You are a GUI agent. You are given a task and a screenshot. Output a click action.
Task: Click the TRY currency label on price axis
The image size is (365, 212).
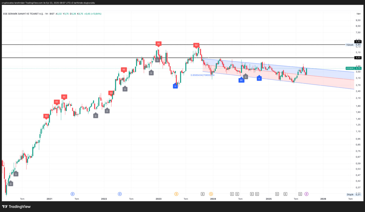click(x=358, y=14)
